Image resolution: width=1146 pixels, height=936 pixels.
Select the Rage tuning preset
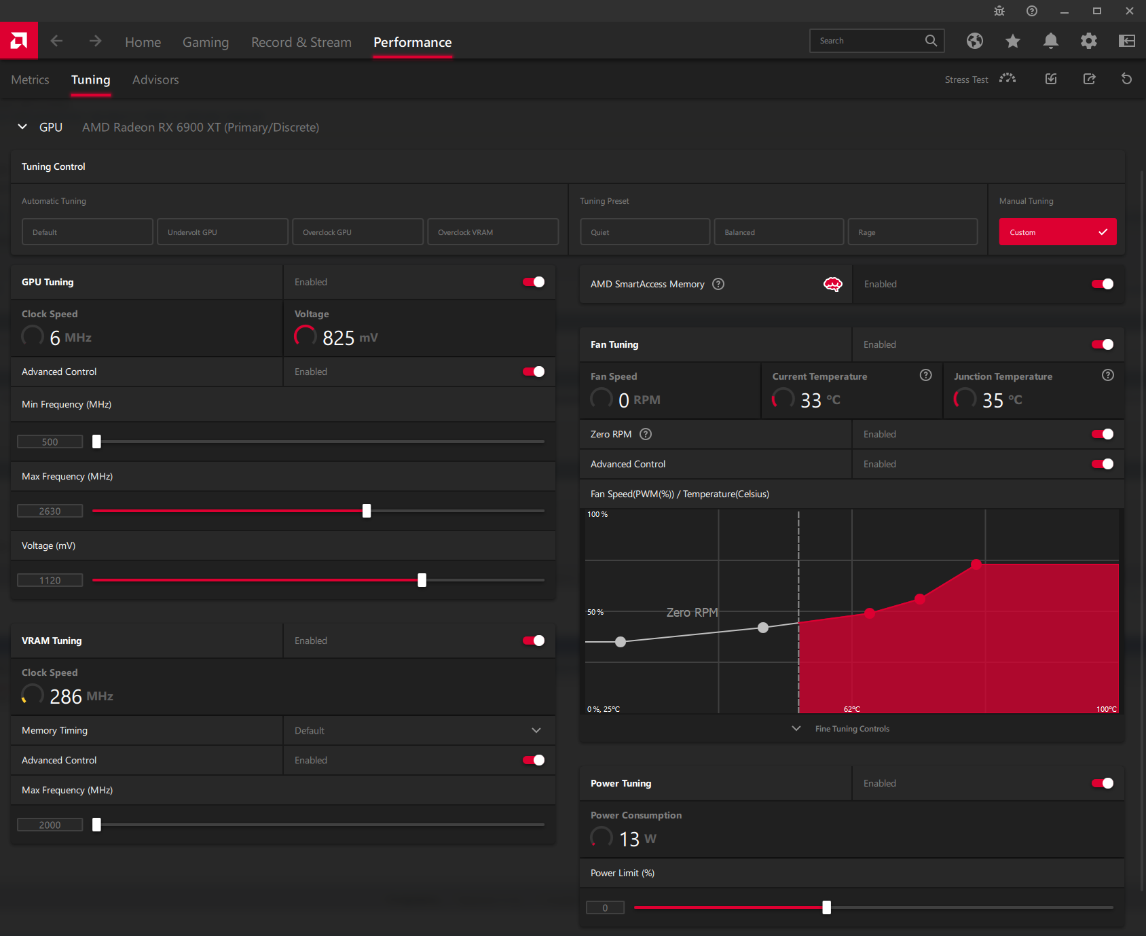click(x=912, y=232)
